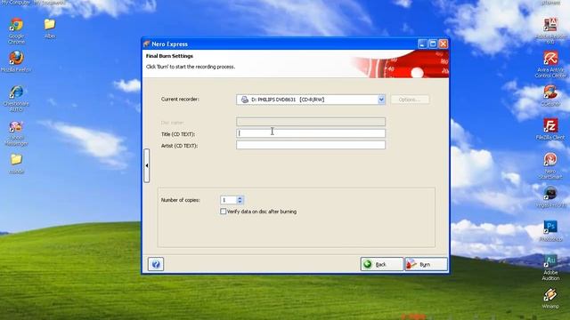570x320 pixels.
Task: Click the Artist (CD TEXT) input field
Action: pyautogui.click(x=311, y=145)
